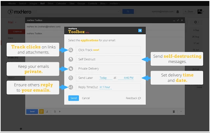Viewport: 210px width, 133px height.
Task: Click the recipient field mxHero Inc address
Action: 43,27
